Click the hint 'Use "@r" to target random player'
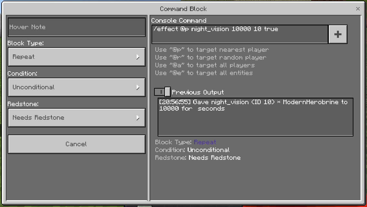 211,58
